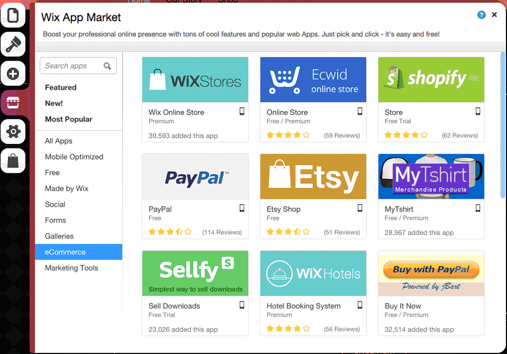Close the Wix App Market dialog

(x=494, y=15)
